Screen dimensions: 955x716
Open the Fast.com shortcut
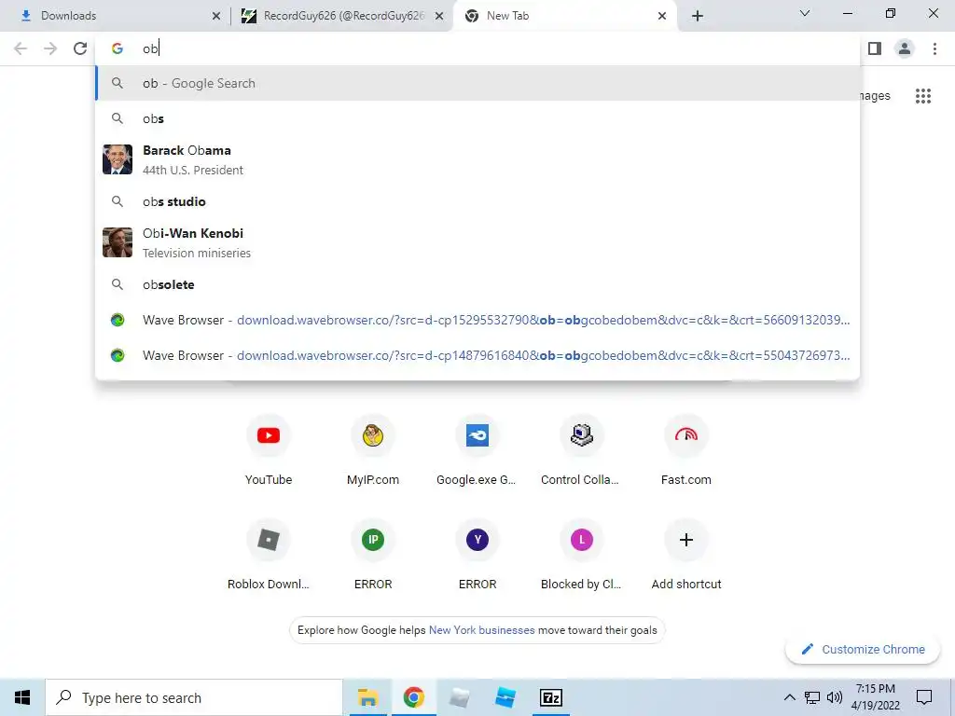pyautogui.click(x=686, y=450)
